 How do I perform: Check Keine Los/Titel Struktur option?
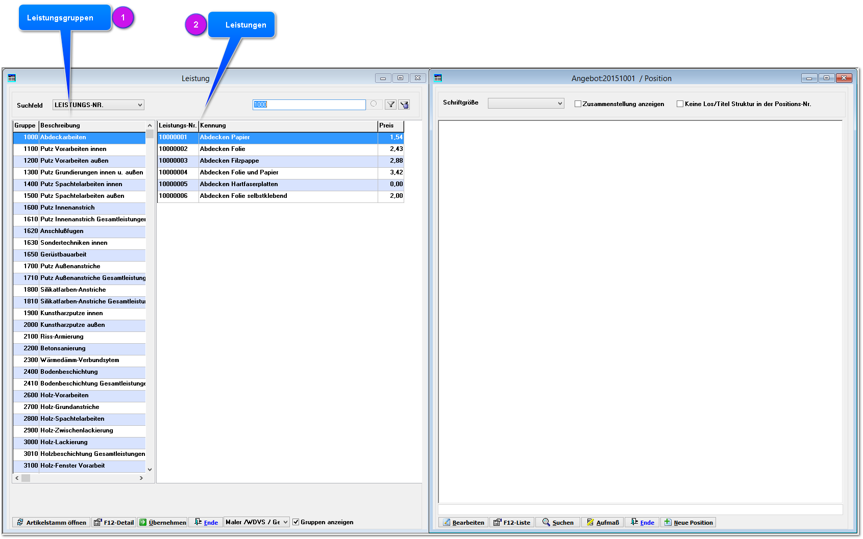tap(680, 104)
